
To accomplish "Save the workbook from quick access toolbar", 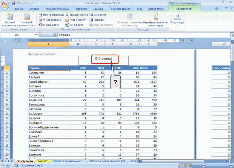I will [x=14, y=3].
